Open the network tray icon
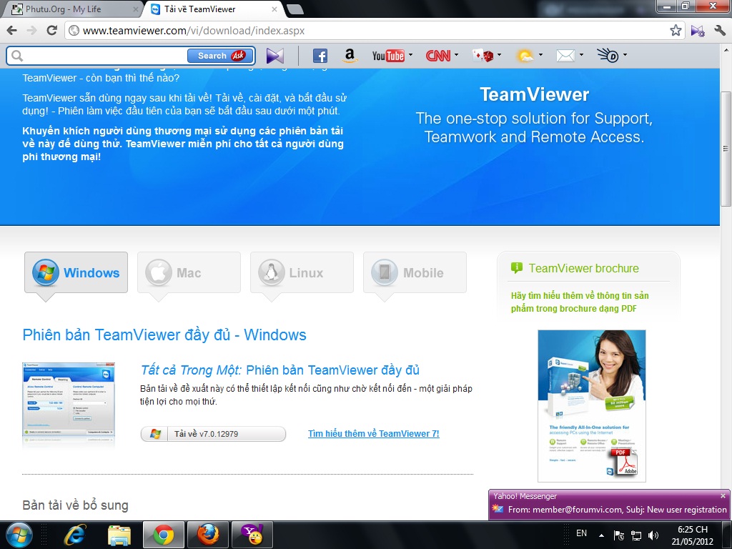Viewport: 732px width, 549px height. pyautogui.click(x=635, y=535)
